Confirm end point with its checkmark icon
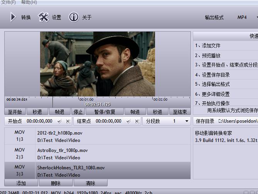The width and height of the screenshot is (258, 194). point(128,121)
